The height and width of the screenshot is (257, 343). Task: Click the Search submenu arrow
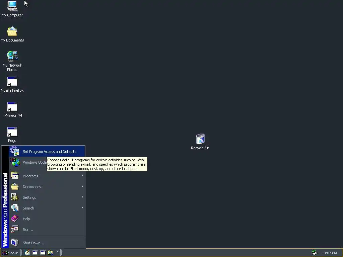(82, 208)
